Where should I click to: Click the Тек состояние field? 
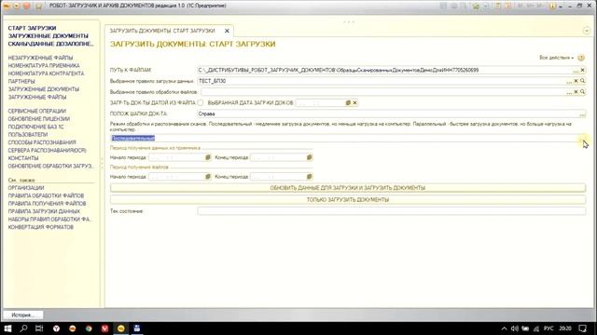[392, 211]
